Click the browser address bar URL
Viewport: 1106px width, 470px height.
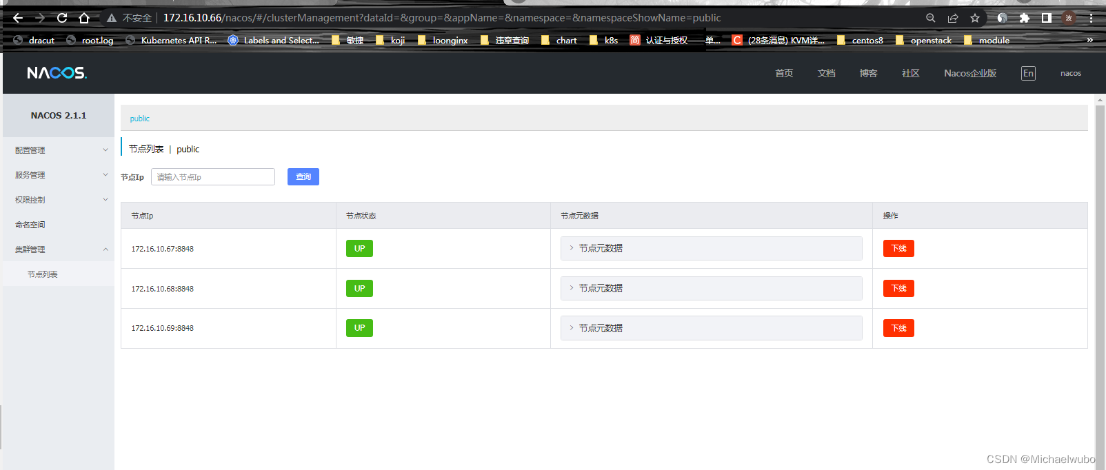[x=442, y=18]
